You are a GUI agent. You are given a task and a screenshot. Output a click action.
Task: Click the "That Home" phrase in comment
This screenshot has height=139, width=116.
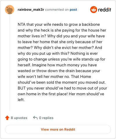click(x=81, y=76)
